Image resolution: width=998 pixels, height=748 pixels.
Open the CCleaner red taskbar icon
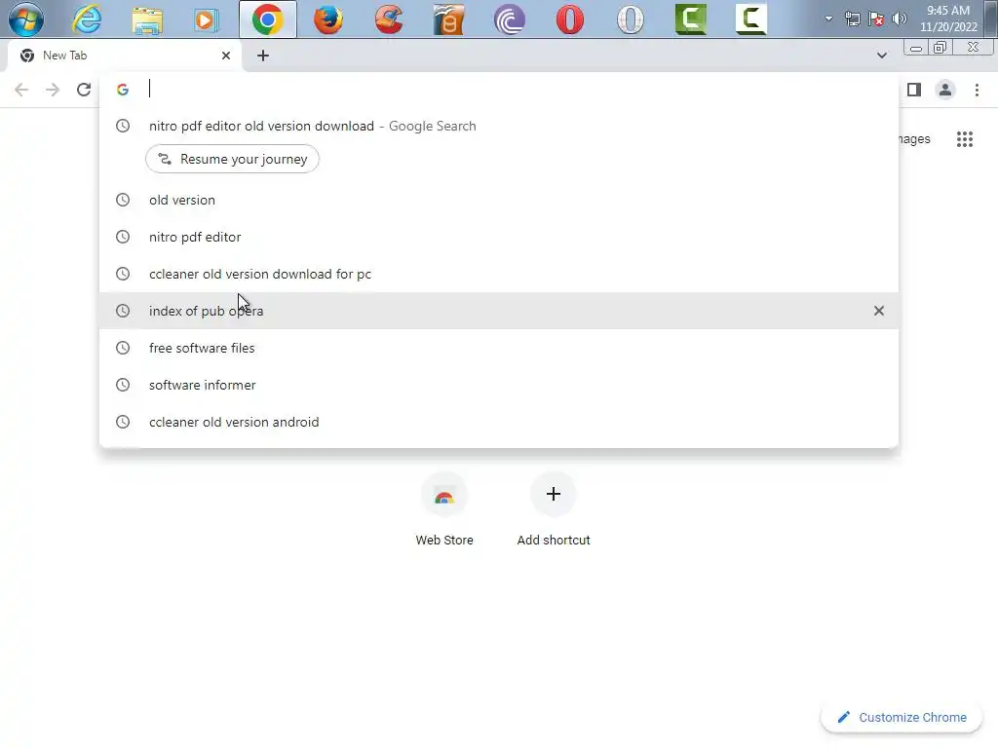pyautogui.click(x=389, y=19)
